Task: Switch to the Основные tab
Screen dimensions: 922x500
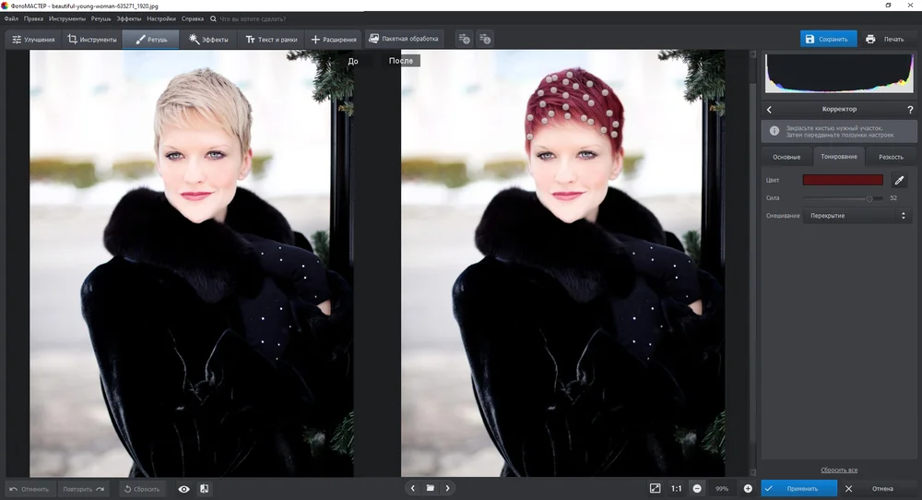Action: pos(786,157)
